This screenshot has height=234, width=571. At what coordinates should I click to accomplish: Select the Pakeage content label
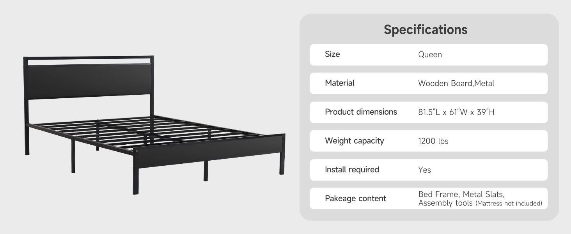click(355, 199)
